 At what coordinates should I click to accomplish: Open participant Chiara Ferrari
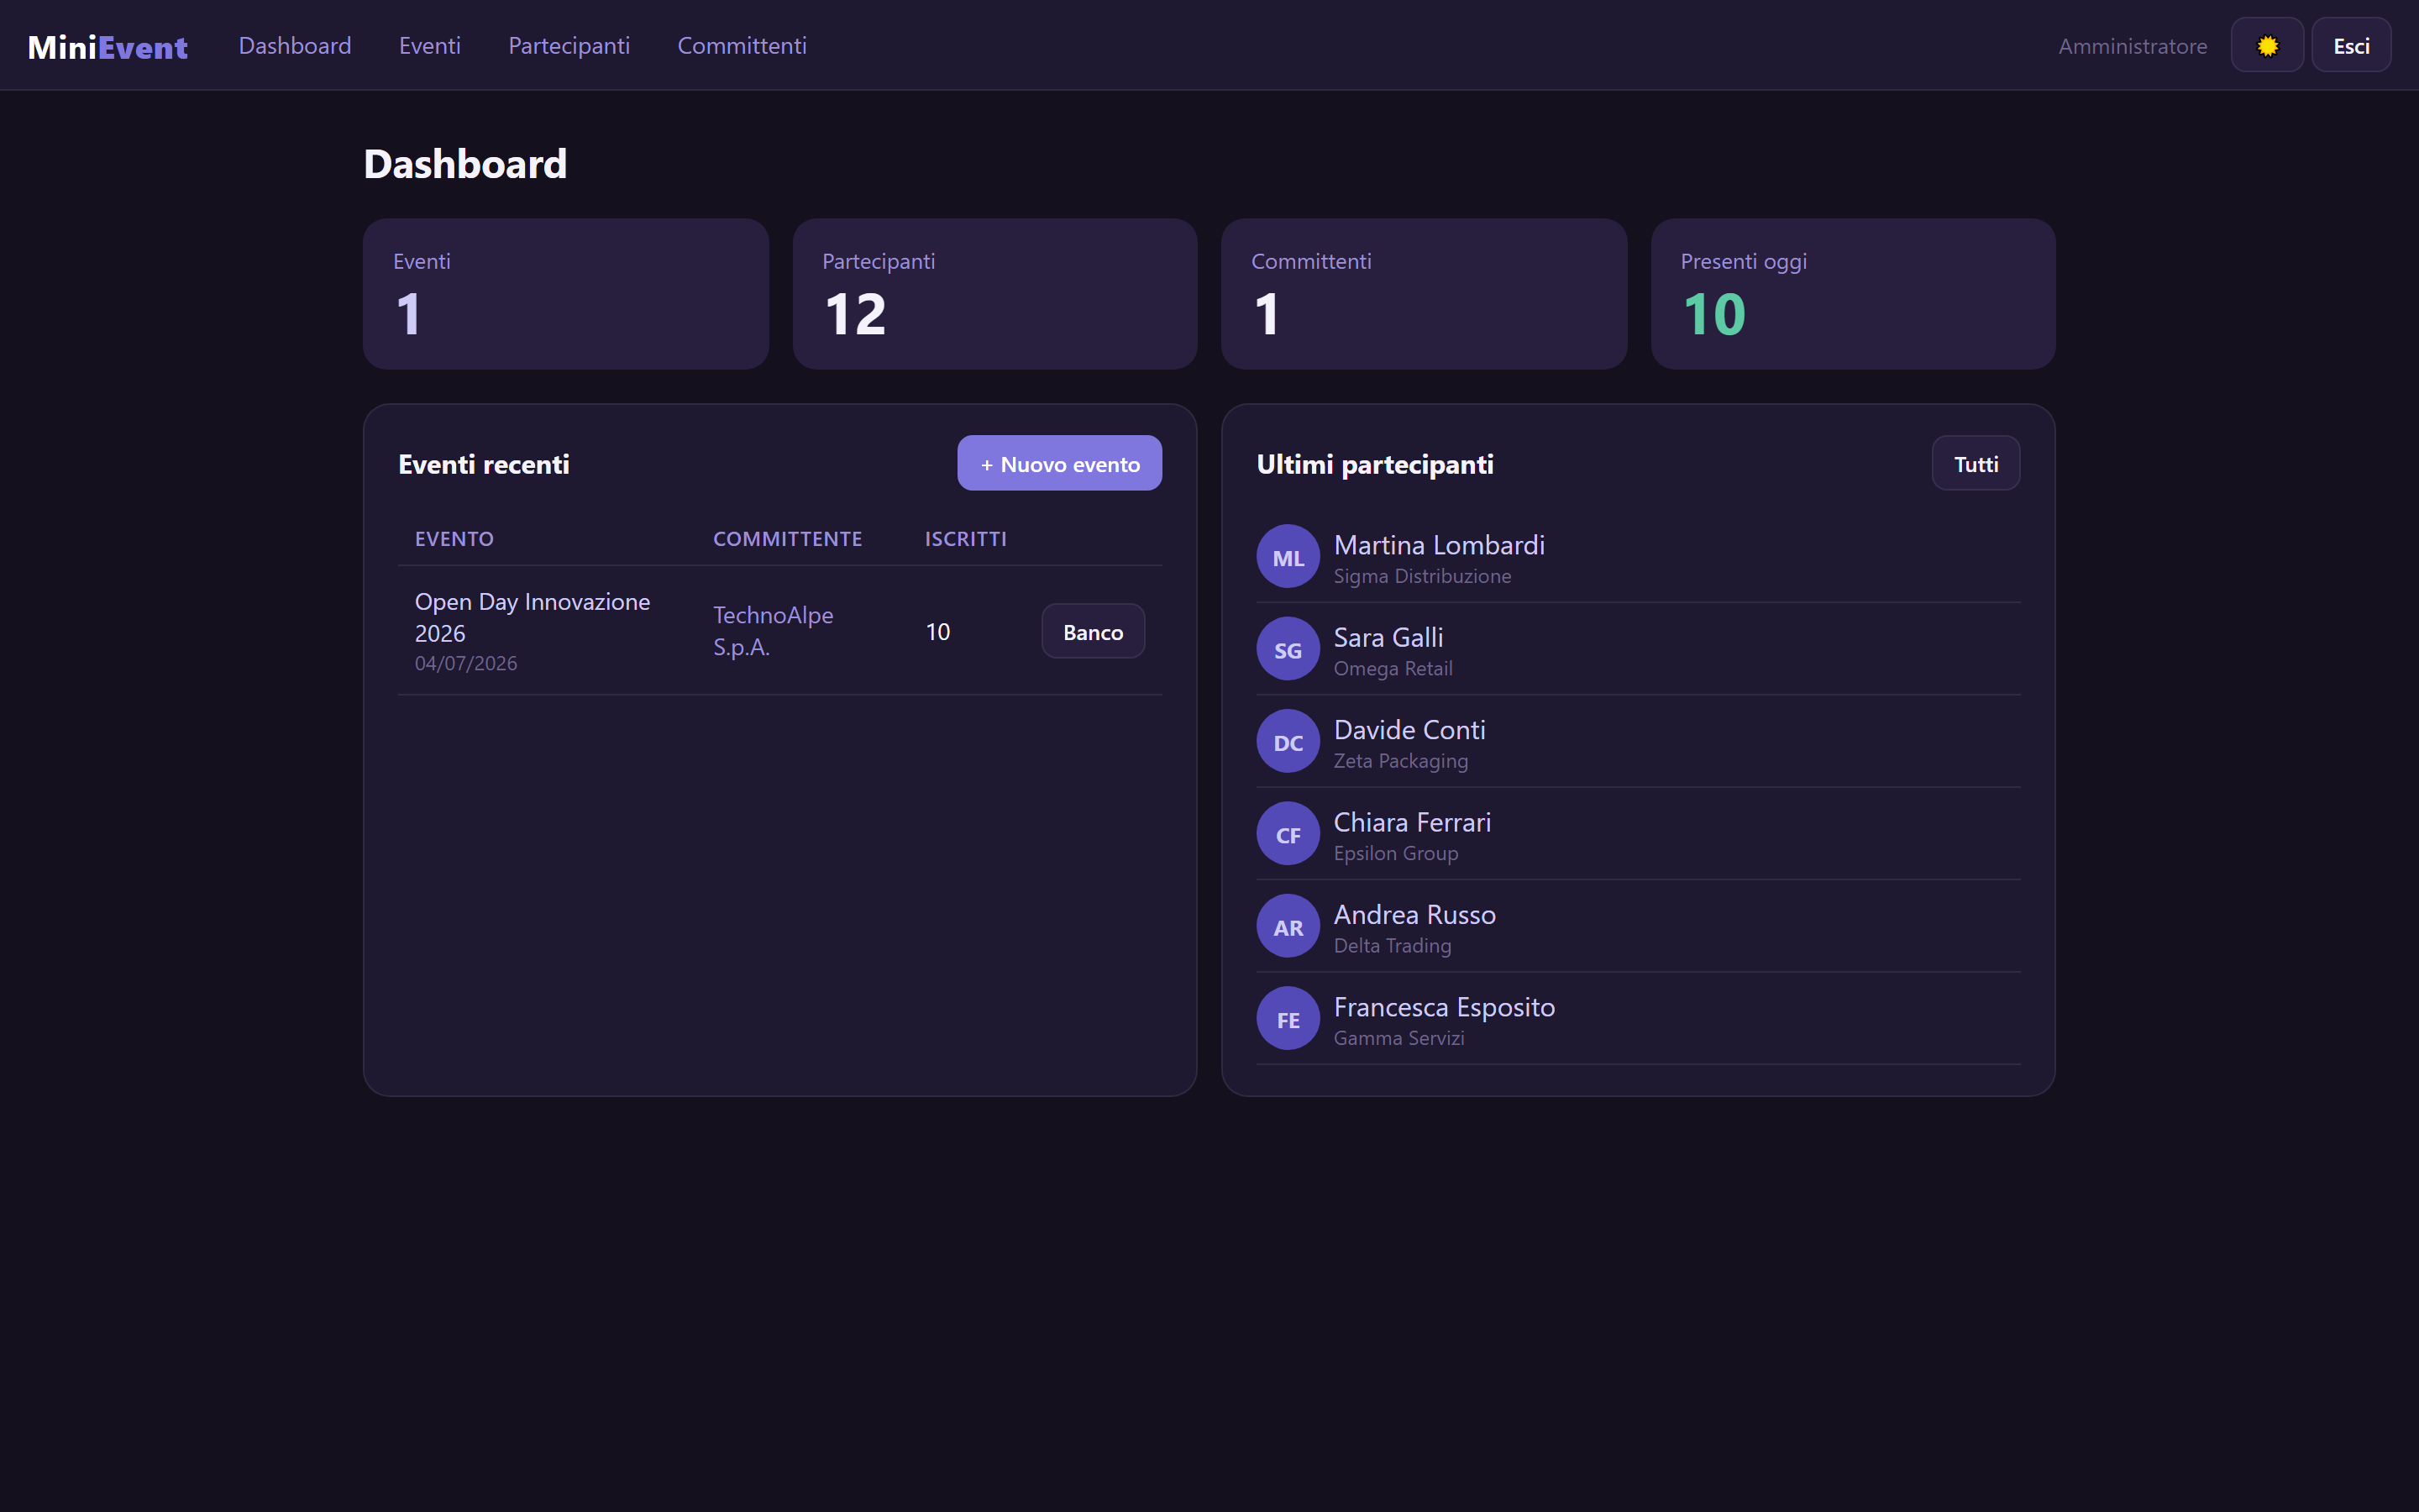click(x=1413, y=822)
